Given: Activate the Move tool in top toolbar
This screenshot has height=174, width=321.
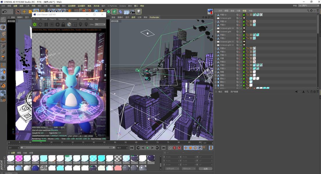Looking at the screenshot, I should [24, 12].
